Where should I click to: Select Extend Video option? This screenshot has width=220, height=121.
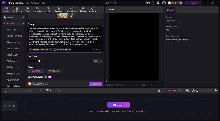pyautogui.click(x=13, y=86)
